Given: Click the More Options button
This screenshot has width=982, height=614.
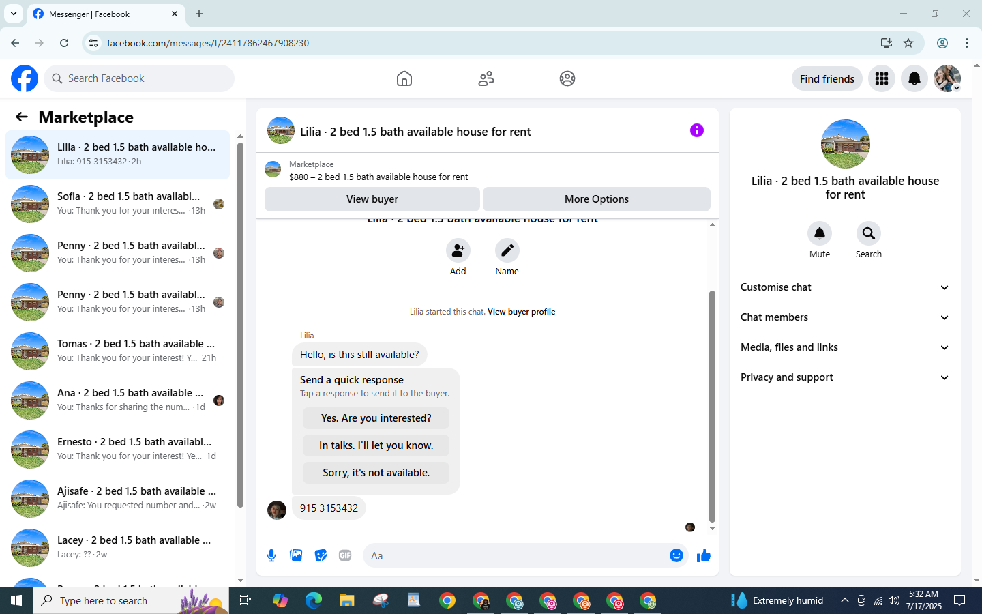Looking at the screenshot, I should click(x=597, y=199).
